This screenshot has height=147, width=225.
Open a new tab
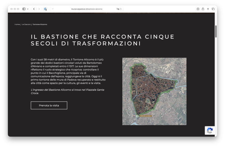208,9
